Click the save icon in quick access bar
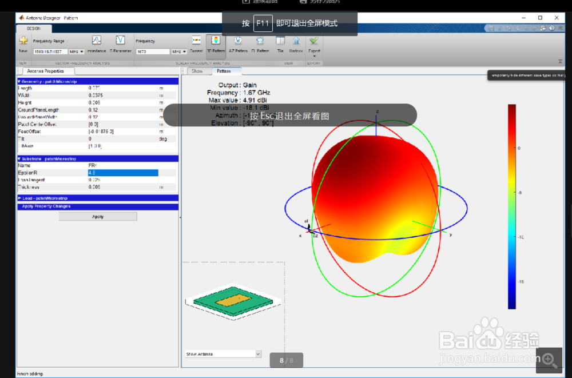 coord(491,28)
